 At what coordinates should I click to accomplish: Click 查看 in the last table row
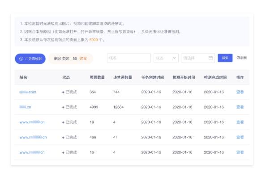[240, 152]
